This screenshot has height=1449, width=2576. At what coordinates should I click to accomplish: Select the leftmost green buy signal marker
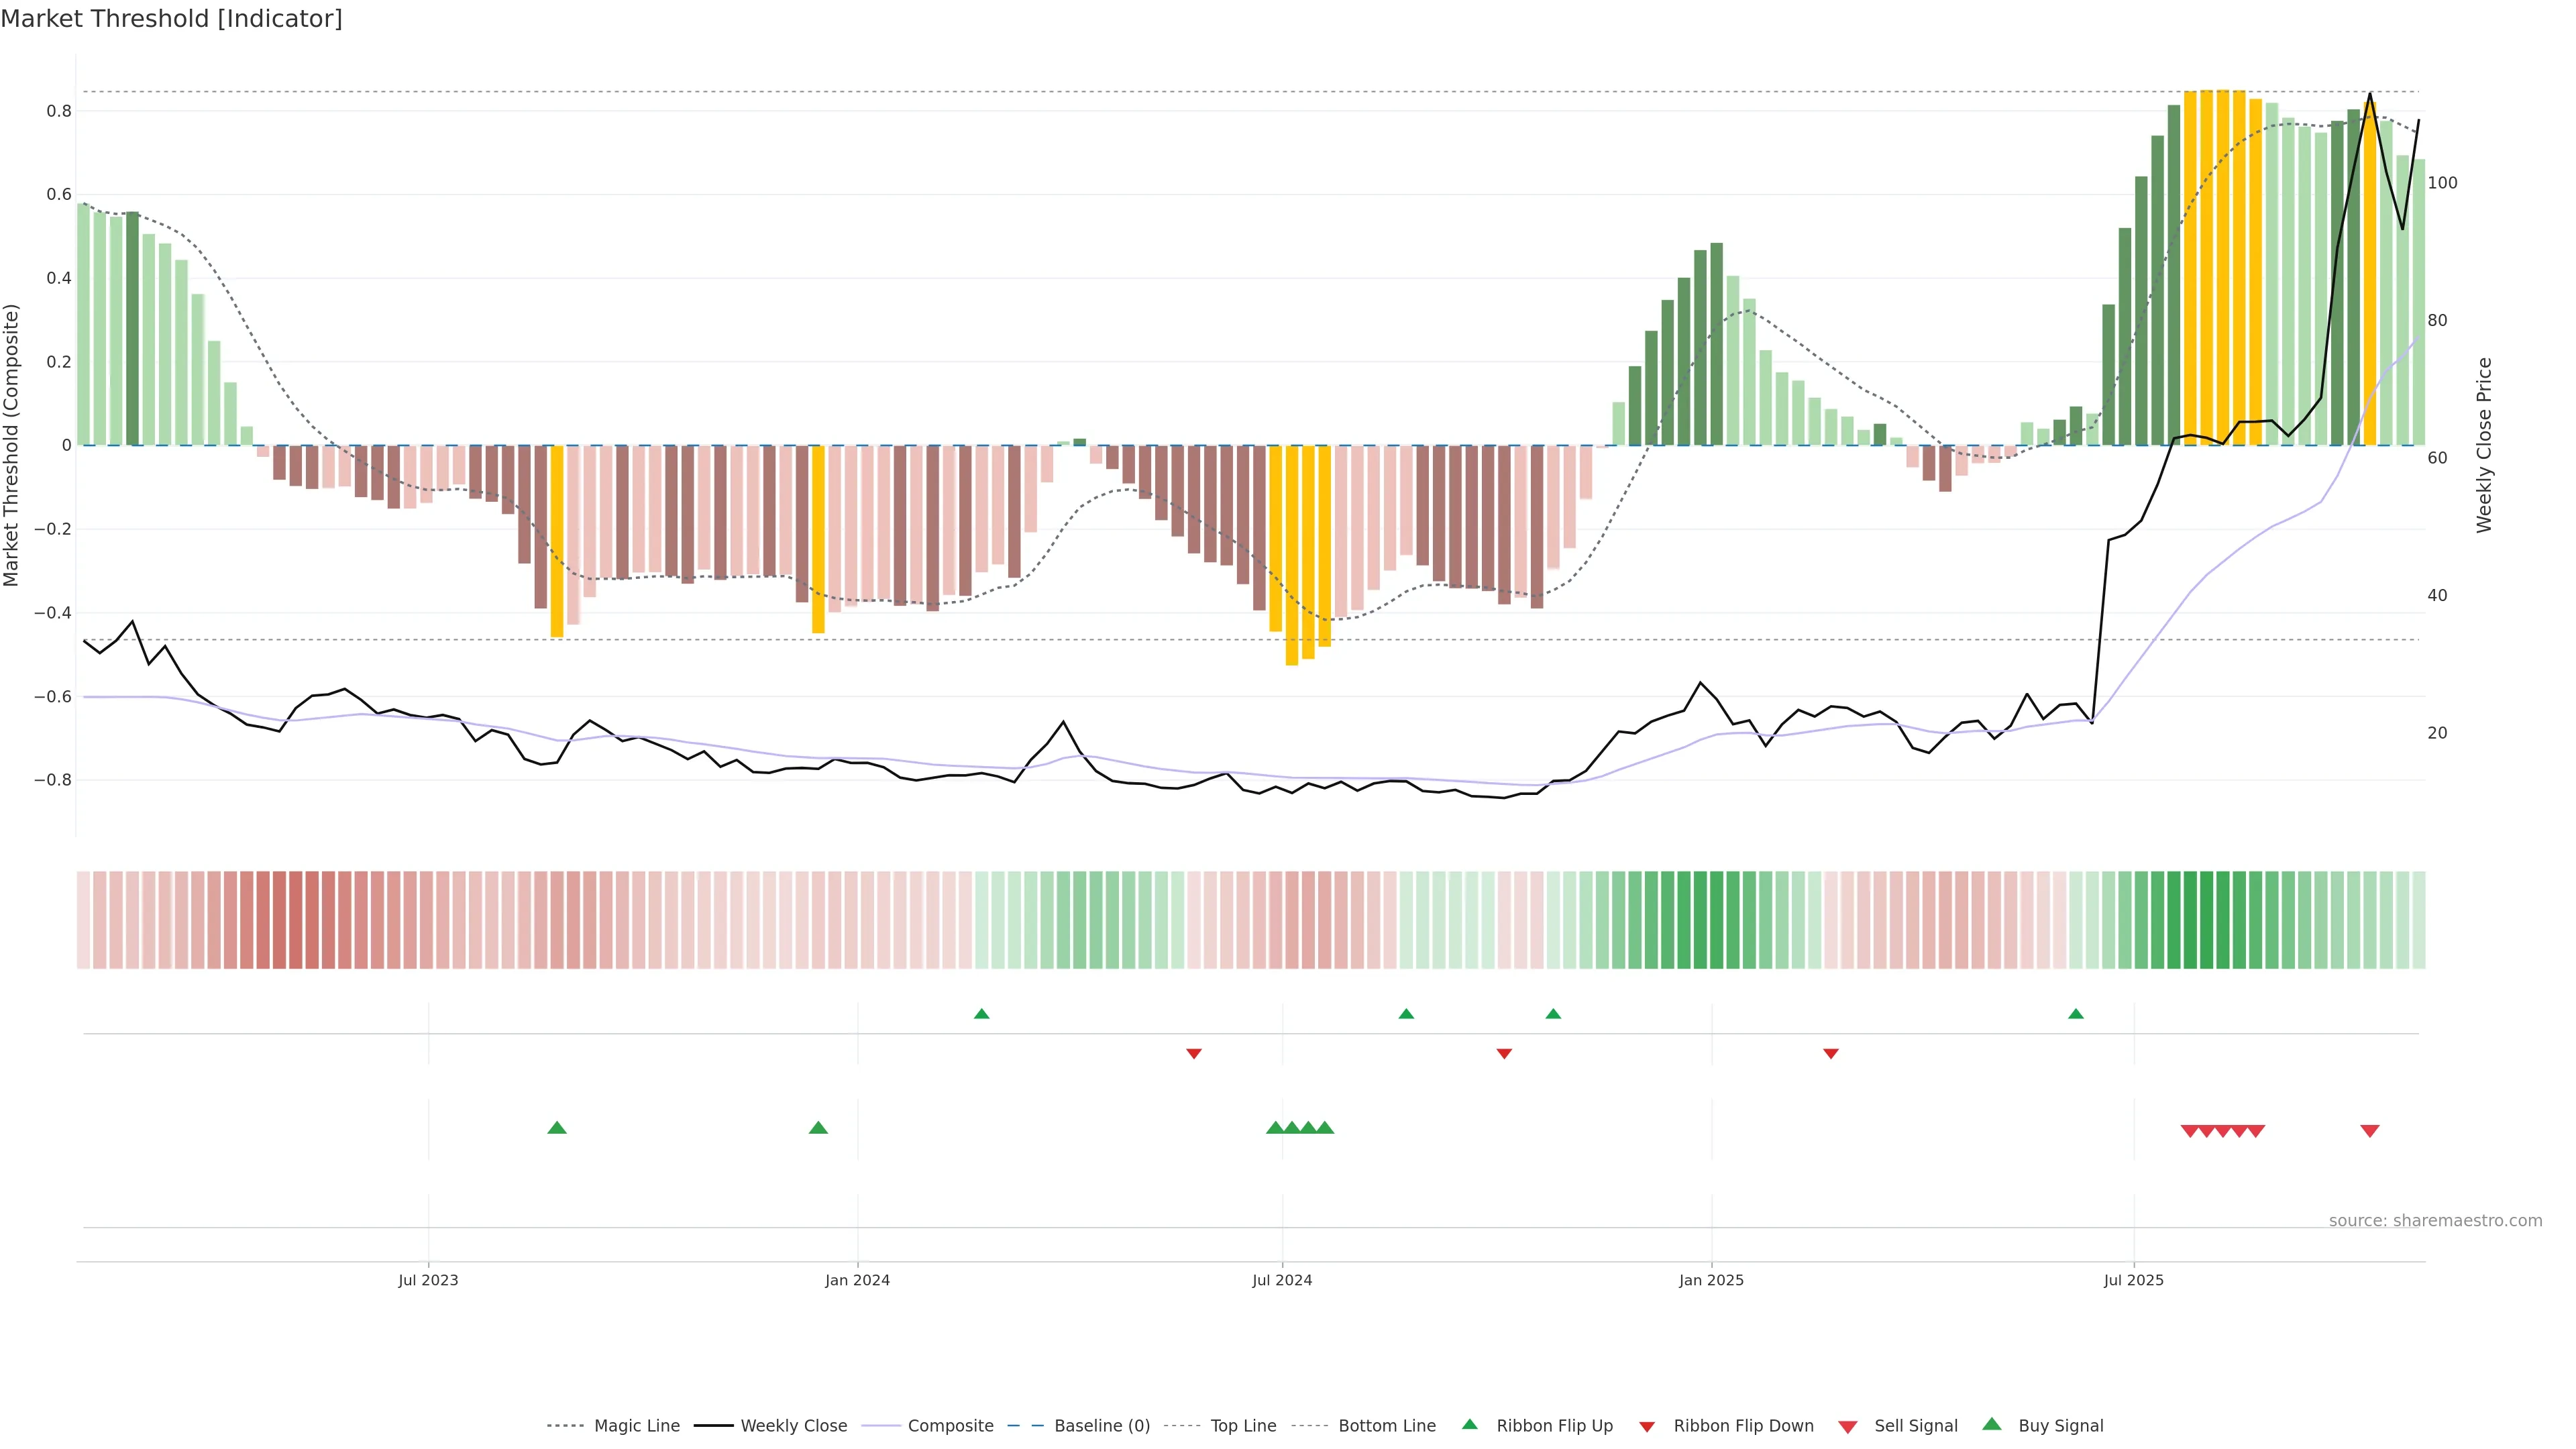(x=557, y=1128)
